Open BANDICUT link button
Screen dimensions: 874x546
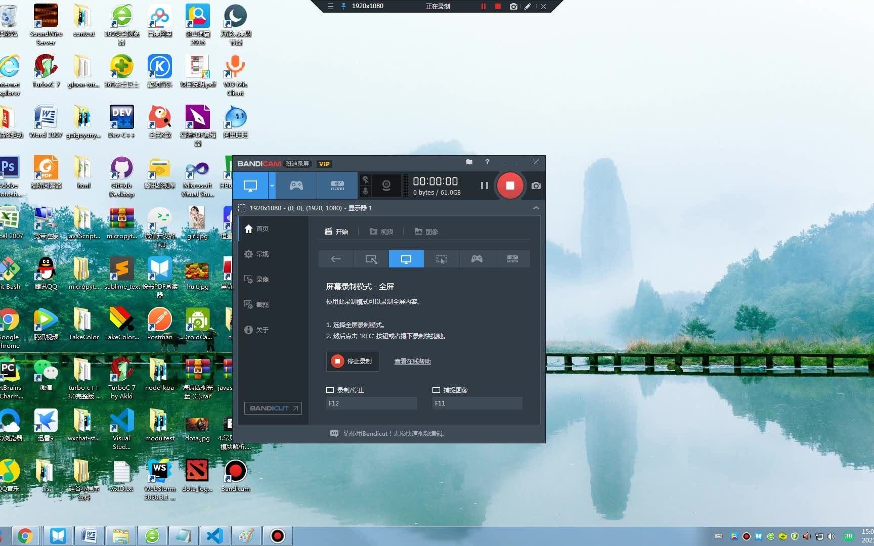pyautogui.click(x=273, y=408)
